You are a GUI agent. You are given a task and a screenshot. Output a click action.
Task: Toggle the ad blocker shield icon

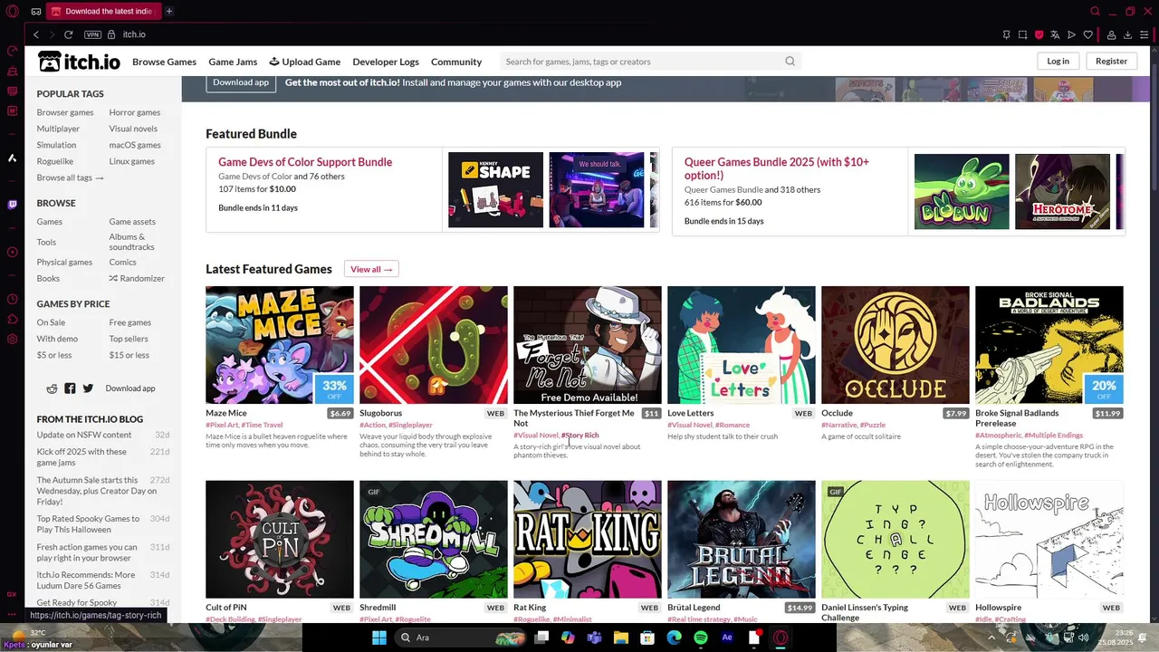1039,34
